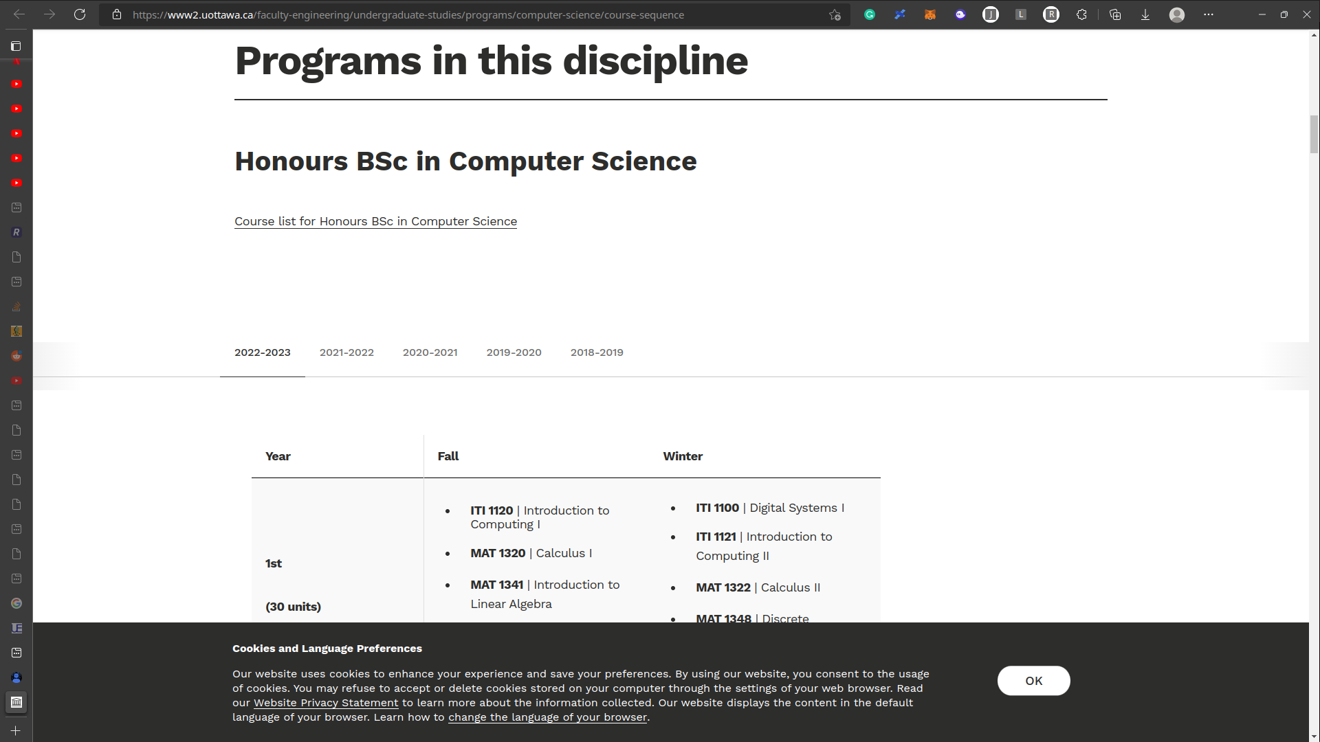Reload the page with the refresh icon
This screenshot has height=742, width=1320.
[80, 14]
